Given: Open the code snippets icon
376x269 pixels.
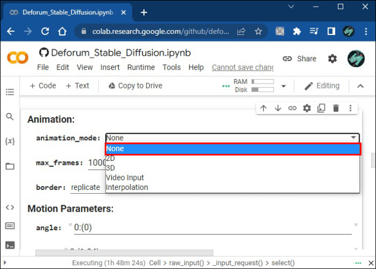Looking at the screenshot, I should pos(10,207).
